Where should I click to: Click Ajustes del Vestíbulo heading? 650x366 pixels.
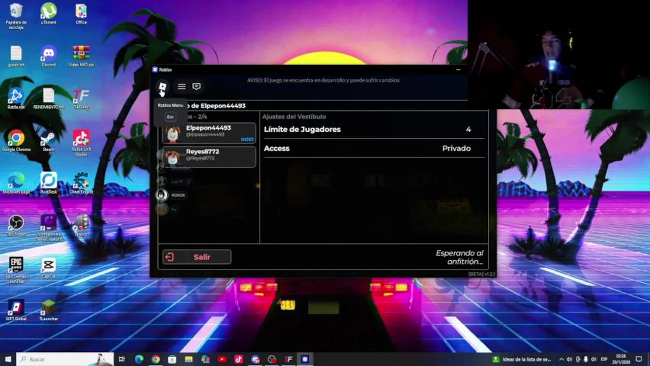tap(294, 116)
